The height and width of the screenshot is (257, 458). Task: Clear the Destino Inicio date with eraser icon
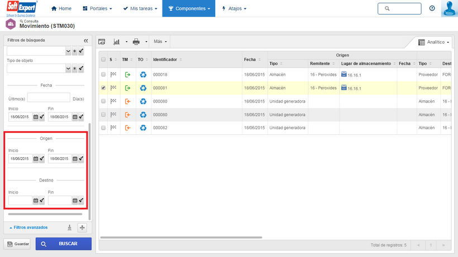pyautogui.click(x=42, y=201)
